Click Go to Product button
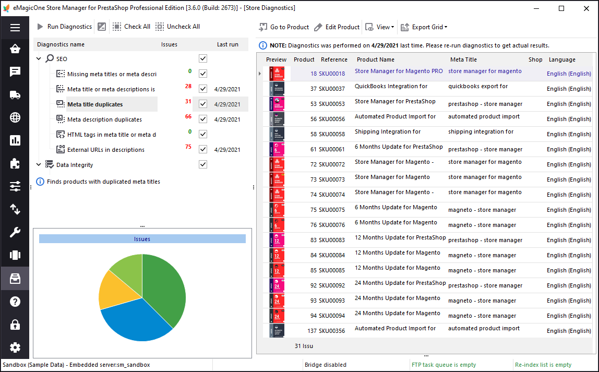 click(x=284, y=27)
